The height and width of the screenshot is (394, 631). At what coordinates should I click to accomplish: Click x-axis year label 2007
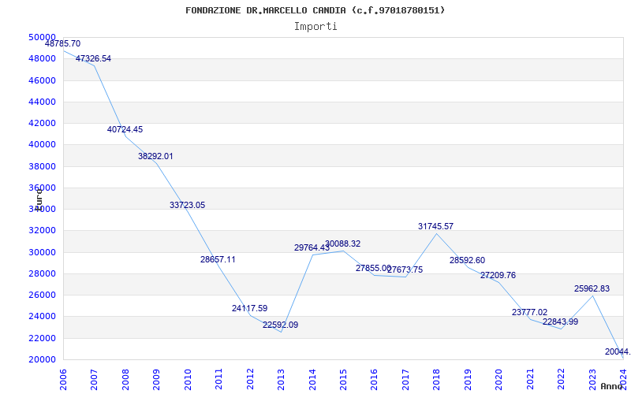[94, 379]
